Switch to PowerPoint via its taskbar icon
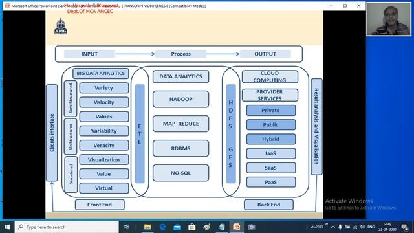The image size is (414, 233). pos(236,227)
